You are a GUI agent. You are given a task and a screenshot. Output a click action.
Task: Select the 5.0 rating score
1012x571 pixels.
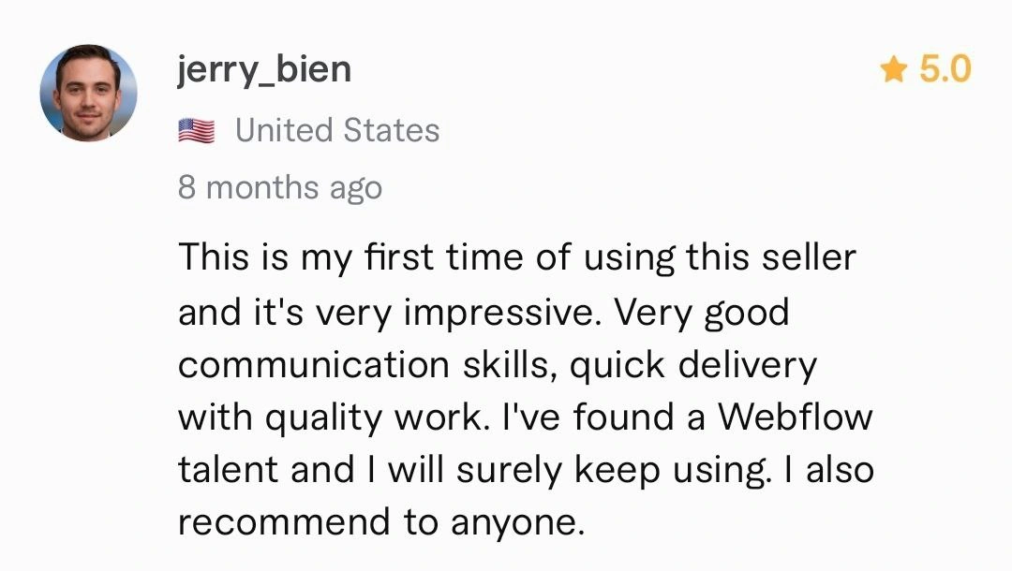pos(945,69)
